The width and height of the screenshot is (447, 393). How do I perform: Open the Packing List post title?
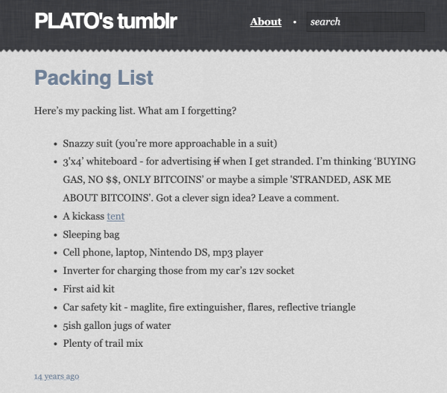point(94,77)
